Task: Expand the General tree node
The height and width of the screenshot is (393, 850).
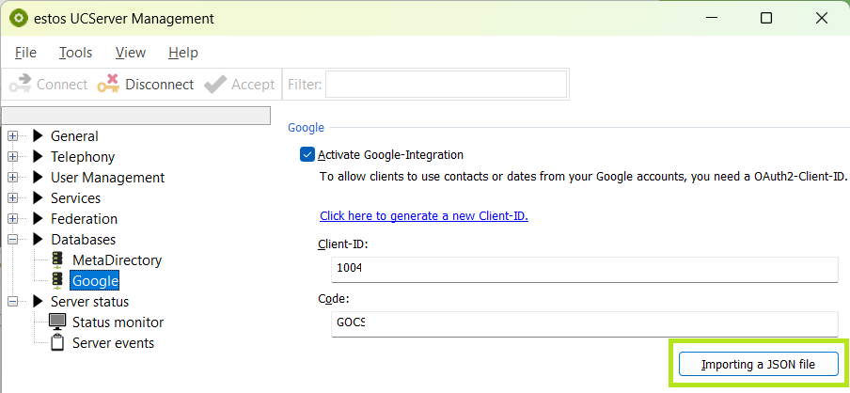Action: tap(13, 136)
